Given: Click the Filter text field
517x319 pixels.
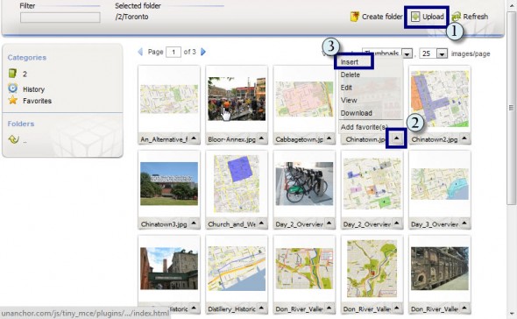Looking at the screenshot, I should [60, 18].
